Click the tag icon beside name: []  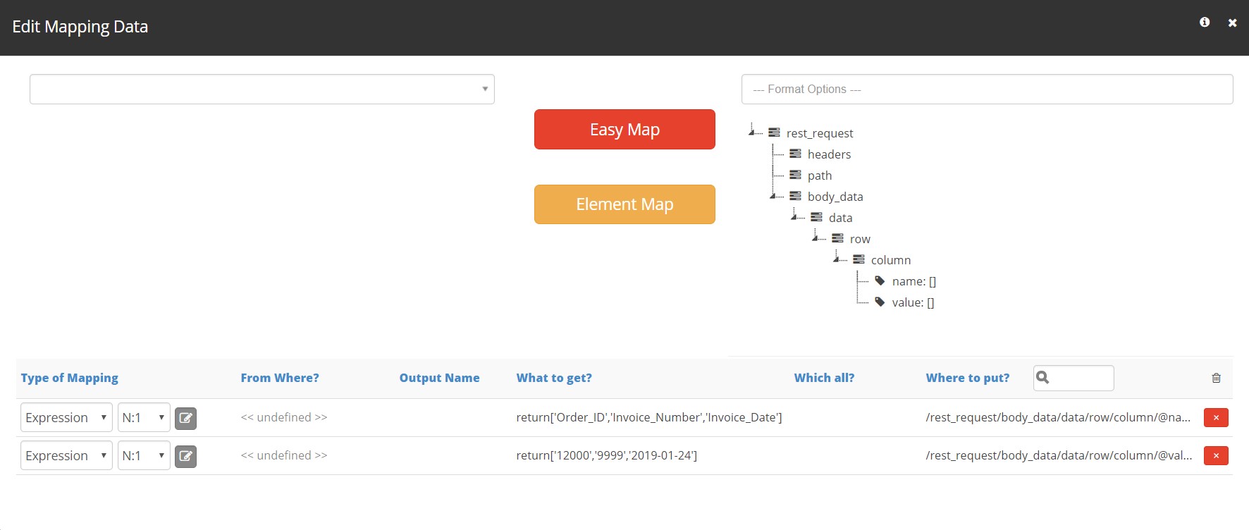[x=880, y=281]
